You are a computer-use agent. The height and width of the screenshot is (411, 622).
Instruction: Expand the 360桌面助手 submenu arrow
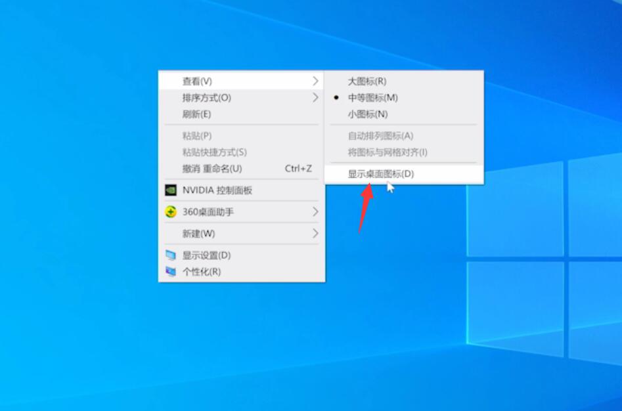[315, 212]
